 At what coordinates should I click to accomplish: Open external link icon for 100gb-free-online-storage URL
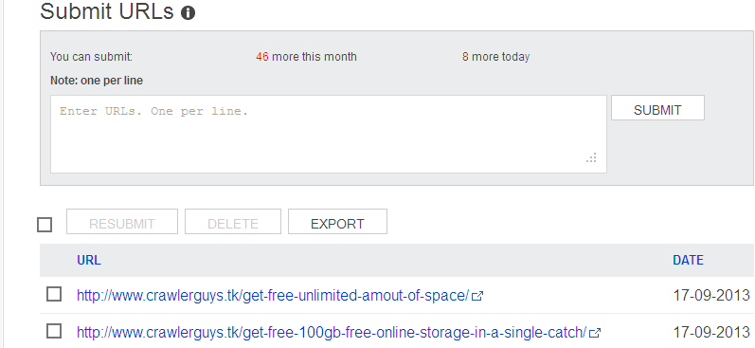[595, 333]
